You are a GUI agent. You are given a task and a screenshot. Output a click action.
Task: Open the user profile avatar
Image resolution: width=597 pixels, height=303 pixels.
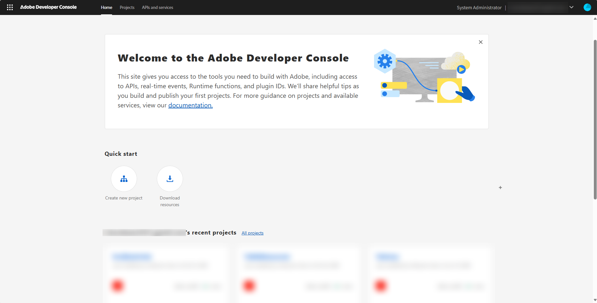click(587, 7)
